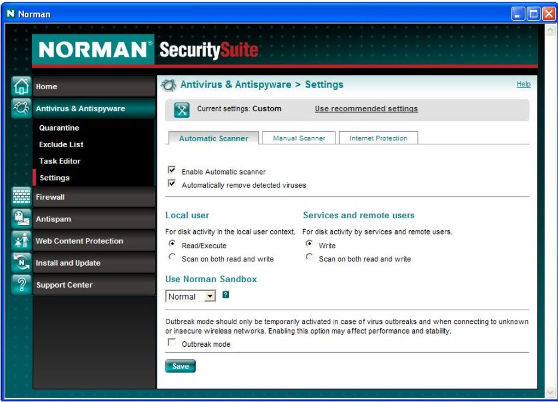Enable the Outbreak mode checkbox

click(172, 342)
